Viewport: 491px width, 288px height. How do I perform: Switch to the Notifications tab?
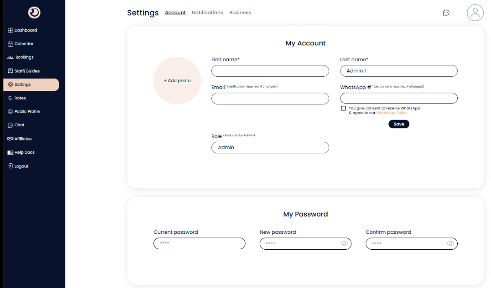pyautogui.click(x=207, y=13)
